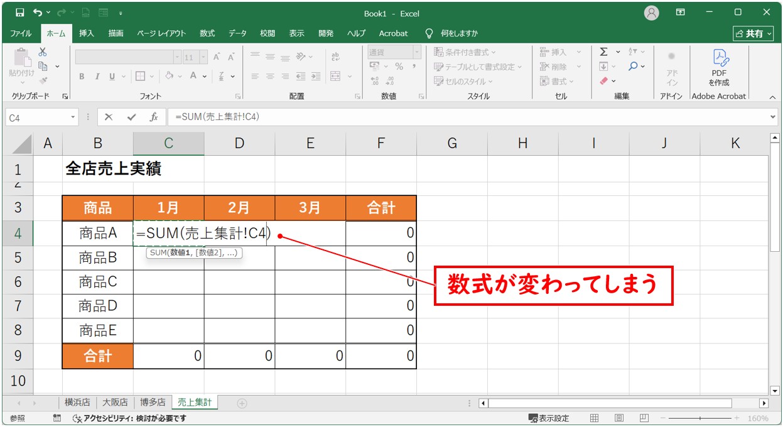
Task: Collapse the ribbon using the arrow
Action: coord(772,97)
